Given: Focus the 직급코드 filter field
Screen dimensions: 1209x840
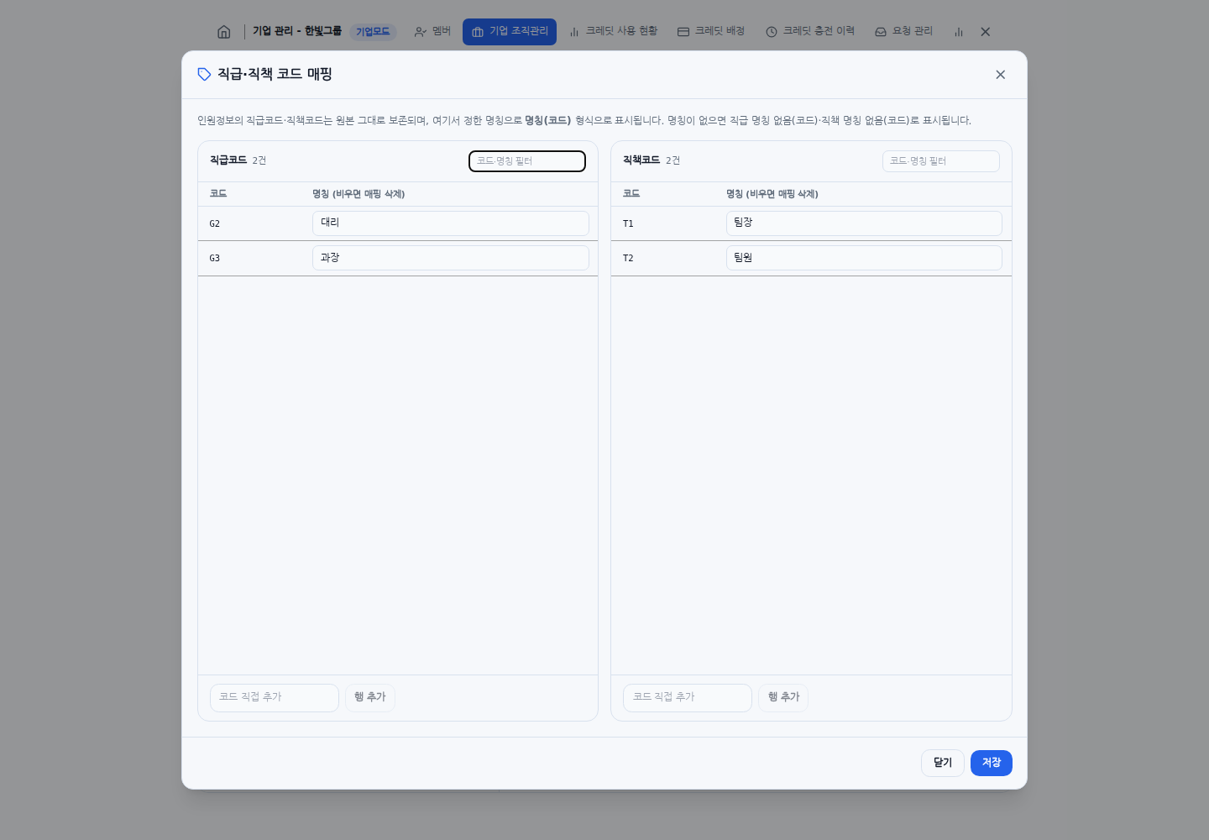Looking at the screenshot, I should [x=527, y=161].
